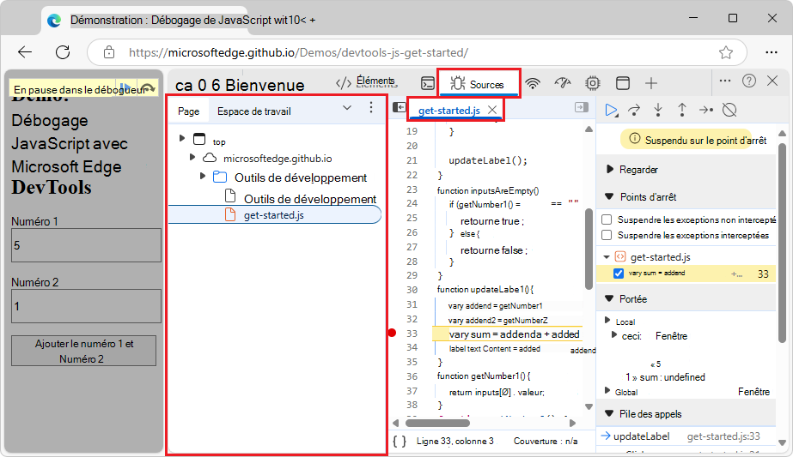The height and width of the screenshot is (457, 793).
Task: Reload the page with the refresh icon
Action: 63,52
